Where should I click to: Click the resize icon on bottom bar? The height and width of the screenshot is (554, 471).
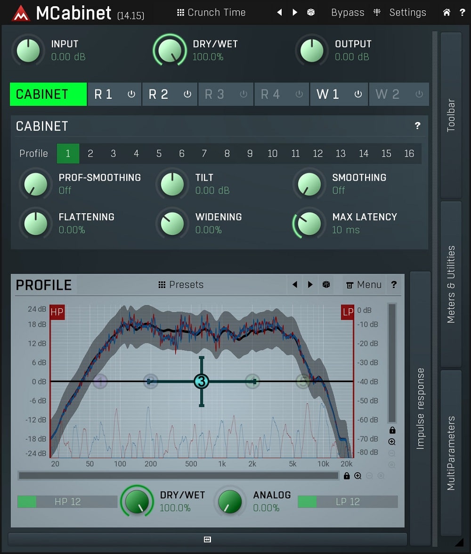pos(207,539)
